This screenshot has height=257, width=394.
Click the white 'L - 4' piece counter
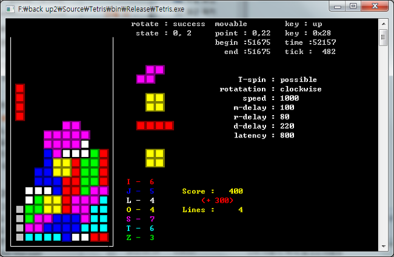tap(140, 201)
